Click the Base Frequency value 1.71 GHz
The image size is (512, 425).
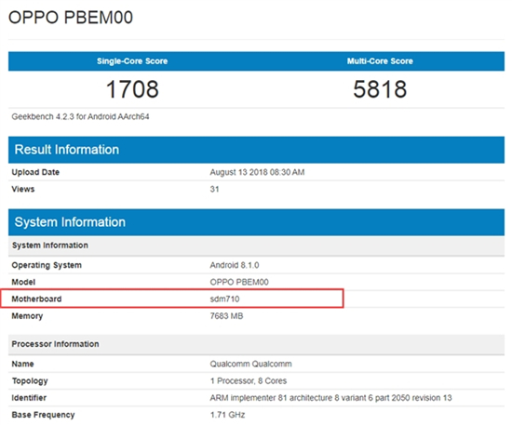[x=227, y=415]
